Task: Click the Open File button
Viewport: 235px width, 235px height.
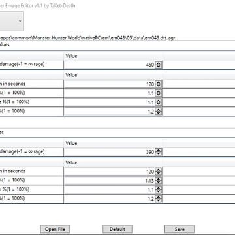Action: coord(55,229)
